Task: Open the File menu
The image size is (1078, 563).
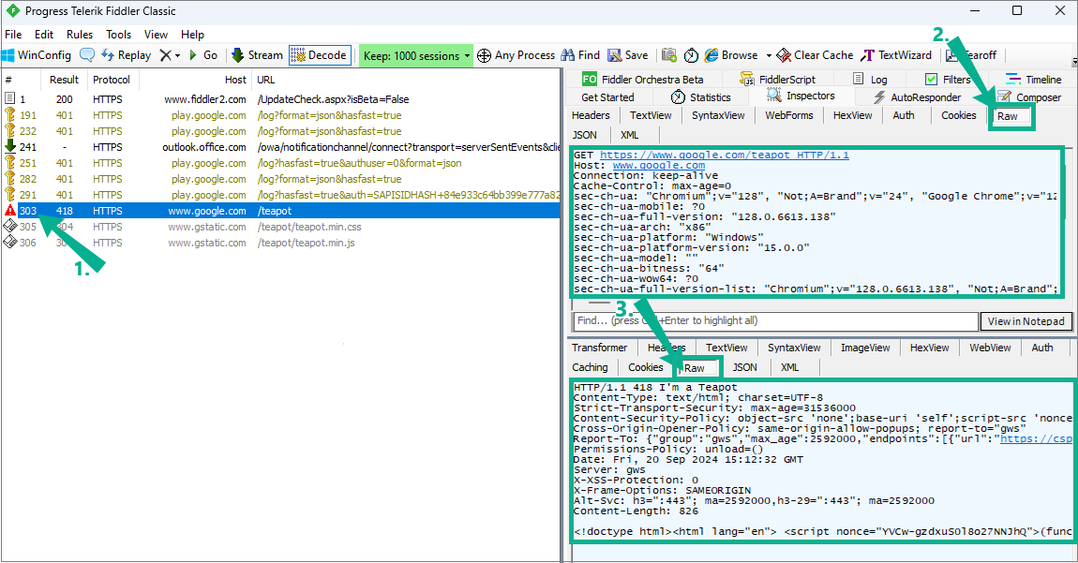Action: tap(13, 35)
